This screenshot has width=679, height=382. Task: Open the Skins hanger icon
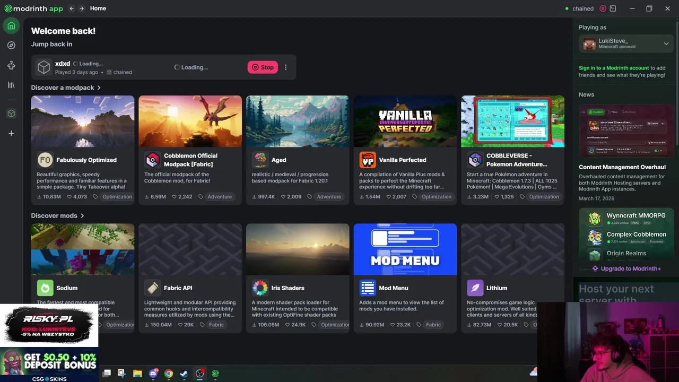pos(11,65)
